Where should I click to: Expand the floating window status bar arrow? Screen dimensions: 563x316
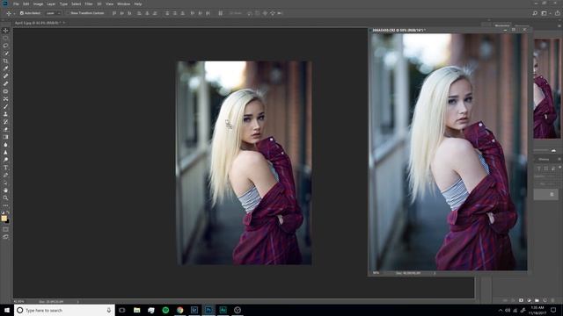pos(435,273)
